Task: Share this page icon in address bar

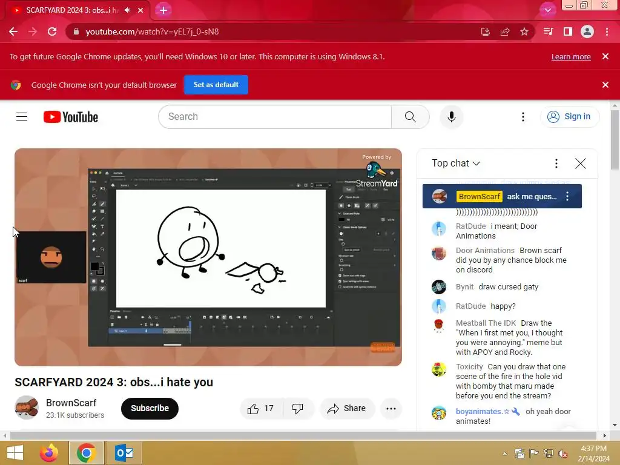Action: pyautogui.click(x=505, y=31)
